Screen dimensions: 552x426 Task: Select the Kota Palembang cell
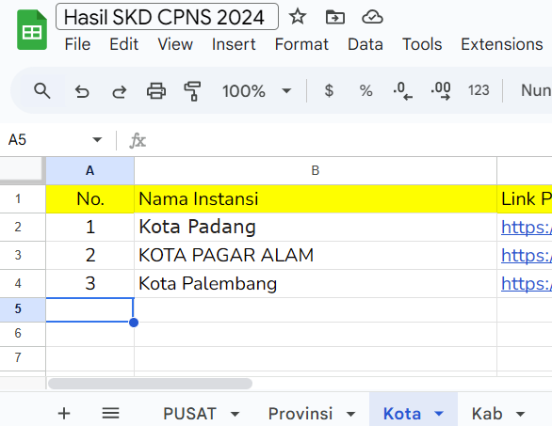(x=316, y=283)
